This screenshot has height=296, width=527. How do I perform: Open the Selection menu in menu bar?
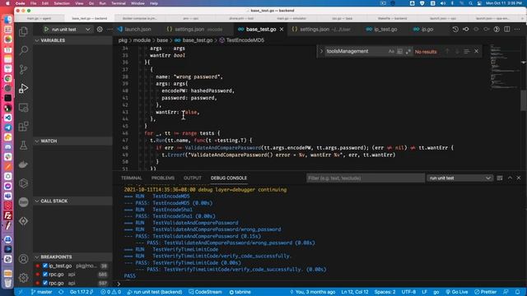tap(62, 3)
